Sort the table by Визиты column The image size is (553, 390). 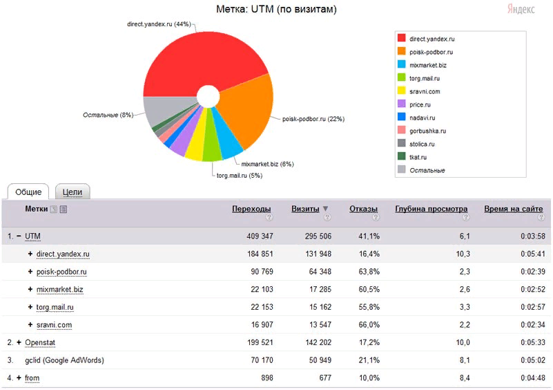click(x=305, y=209)
